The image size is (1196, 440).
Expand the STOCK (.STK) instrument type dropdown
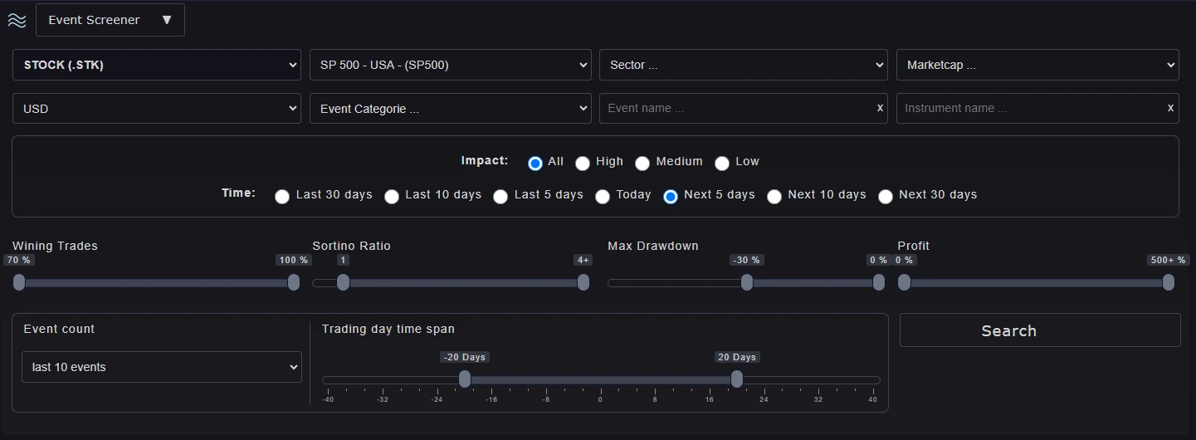point(156,65)
